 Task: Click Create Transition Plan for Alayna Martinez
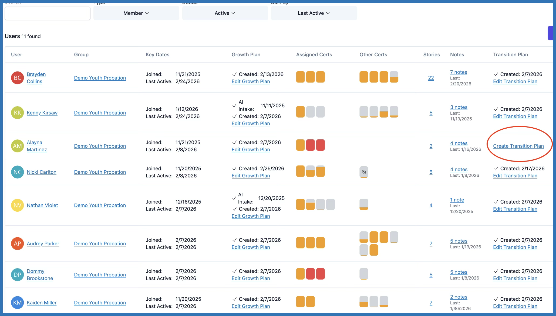point(518,146)
